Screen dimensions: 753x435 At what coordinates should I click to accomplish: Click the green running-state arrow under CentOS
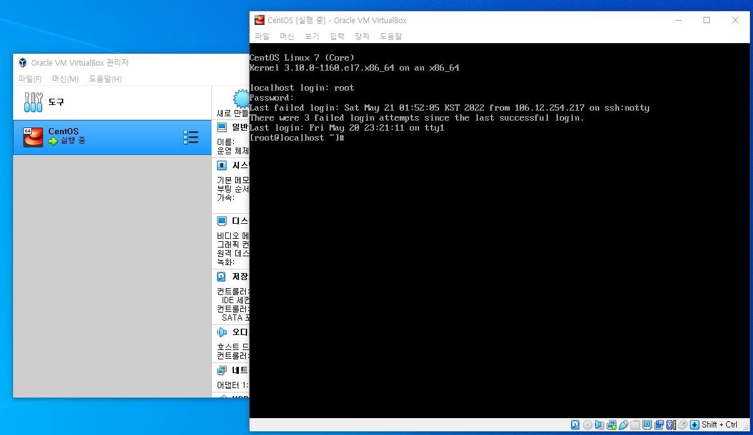pyautogui.click(x=53, y=141)
